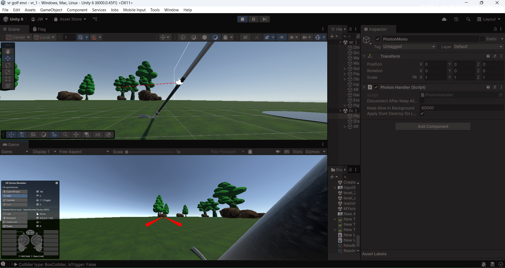Image resolution: width=505 pixels, height=268 pixels.
Task: Select the Rect tool in Scene overlay
Action: tap(8, 79)
